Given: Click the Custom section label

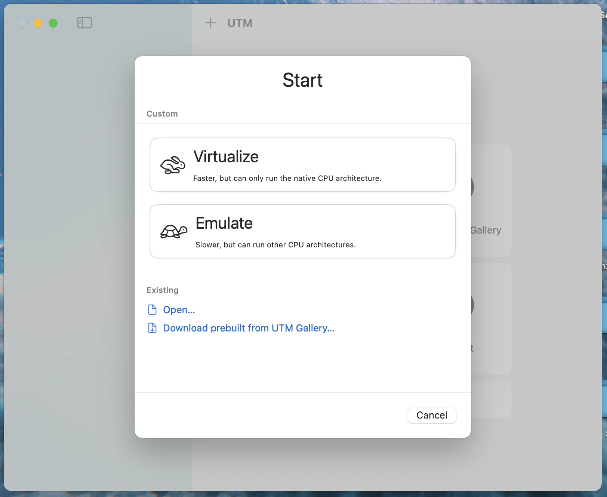Looking at the screenshot, I should (162, 114).
